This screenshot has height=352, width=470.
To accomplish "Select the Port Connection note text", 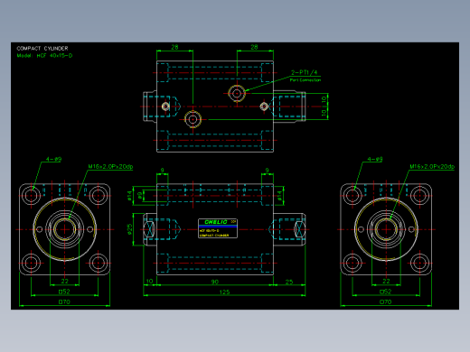I will click(x=305, y=80).
